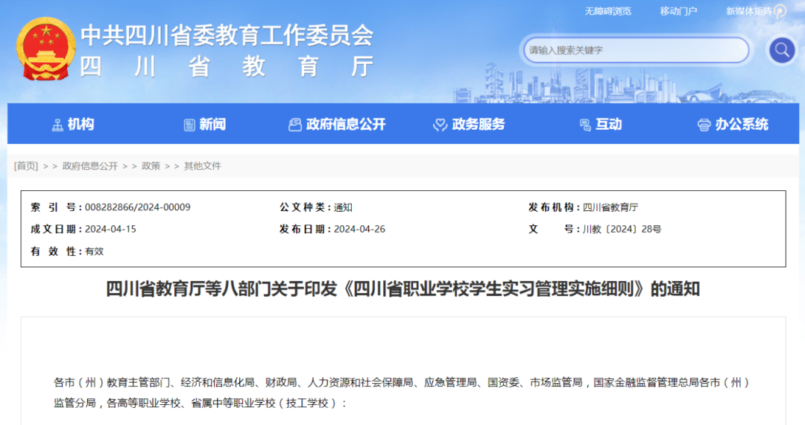Open the 办公系统 printer icon

pyautogui.click(x=704, y=125)
